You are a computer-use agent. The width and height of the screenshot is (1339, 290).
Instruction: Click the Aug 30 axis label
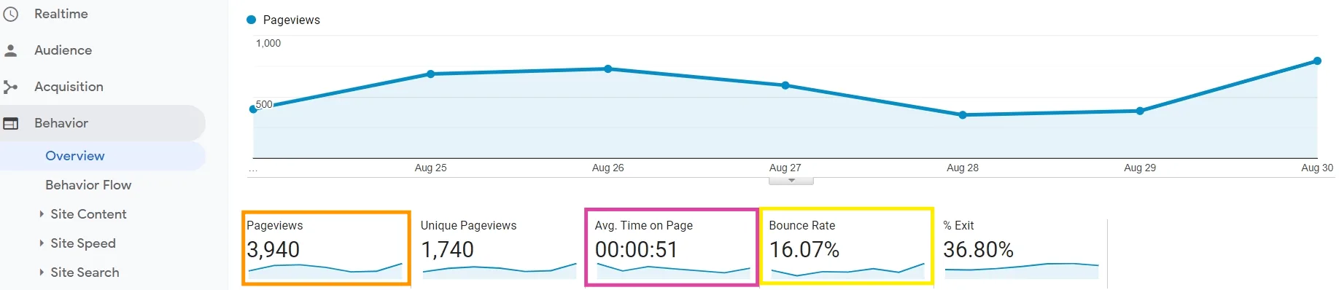click(1317, 168)
